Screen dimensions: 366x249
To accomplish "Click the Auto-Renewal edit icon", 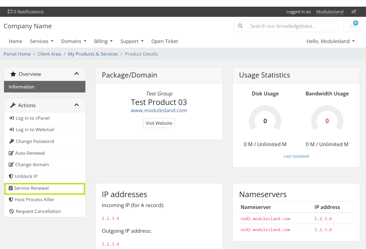I will [11, 153].
